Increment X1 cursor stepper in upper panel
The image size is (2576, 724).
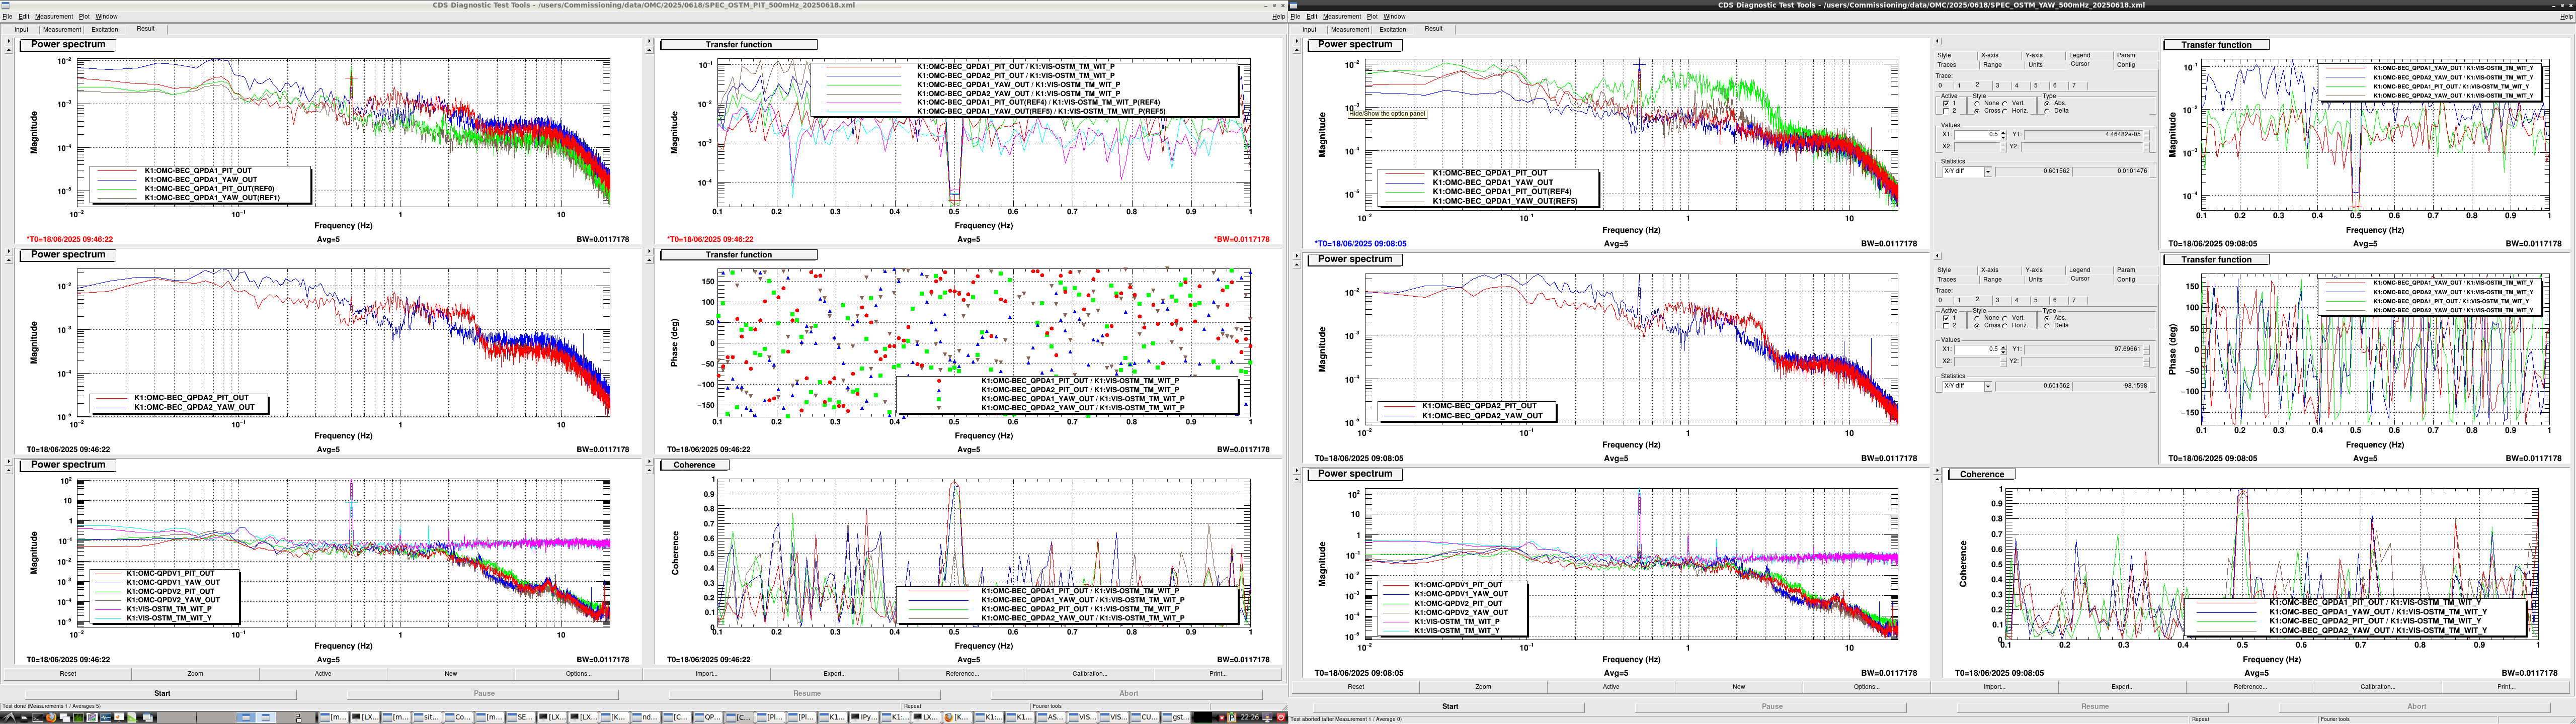[2003, 133]
